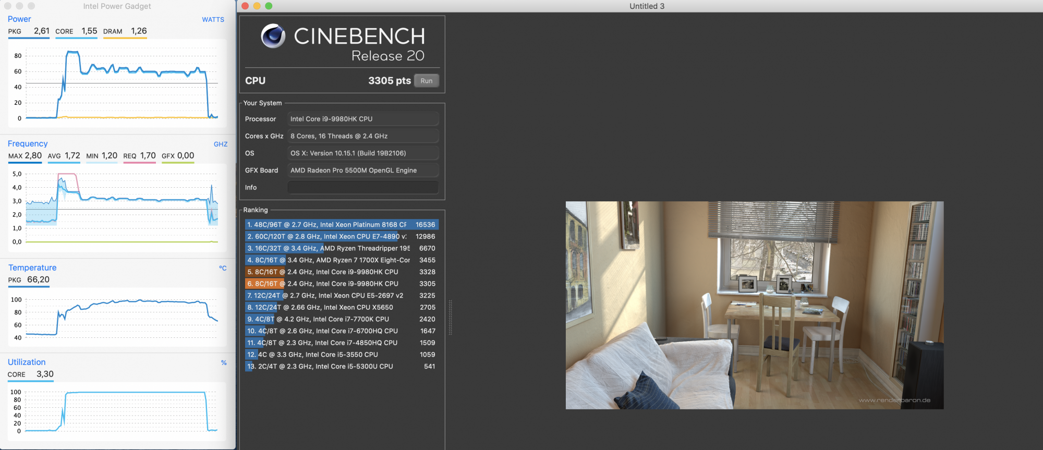The image size is (1043, 450).
Task: Click the panel splitter handle beside ranking
Action: click(x=451, y=317)
